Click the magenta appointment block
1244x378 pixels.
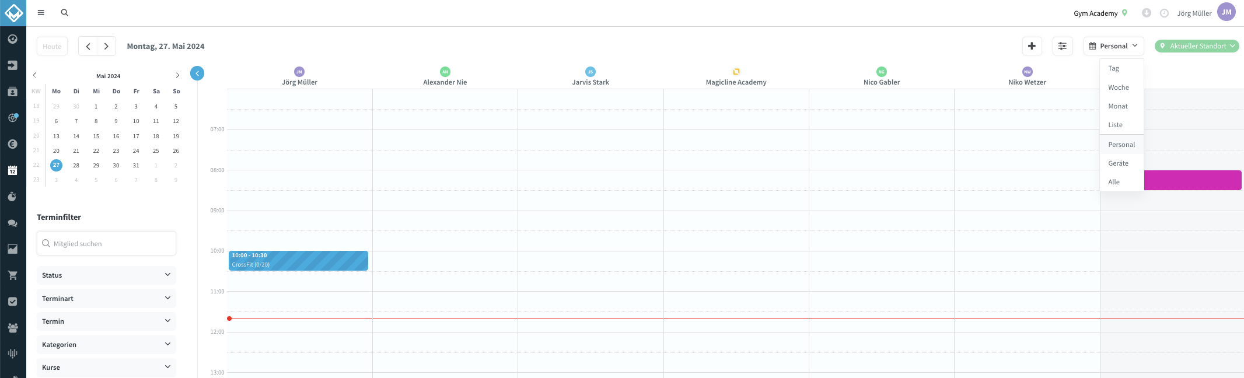[x=1193, y=180]
